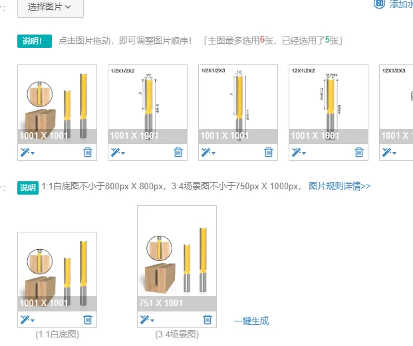Viewport: 413px width, 346px height.
Task: Select the 12X1/2X3 thumbnail at right edge
Action: [396, 104]
